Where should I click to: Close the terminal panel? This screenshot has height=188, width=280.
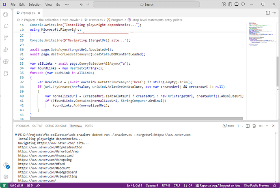(x=273, y=126)
